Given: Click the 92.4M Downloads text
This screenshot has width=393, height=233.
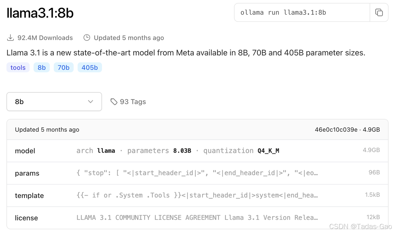Looking at the screenshot, I should point(45,38).
